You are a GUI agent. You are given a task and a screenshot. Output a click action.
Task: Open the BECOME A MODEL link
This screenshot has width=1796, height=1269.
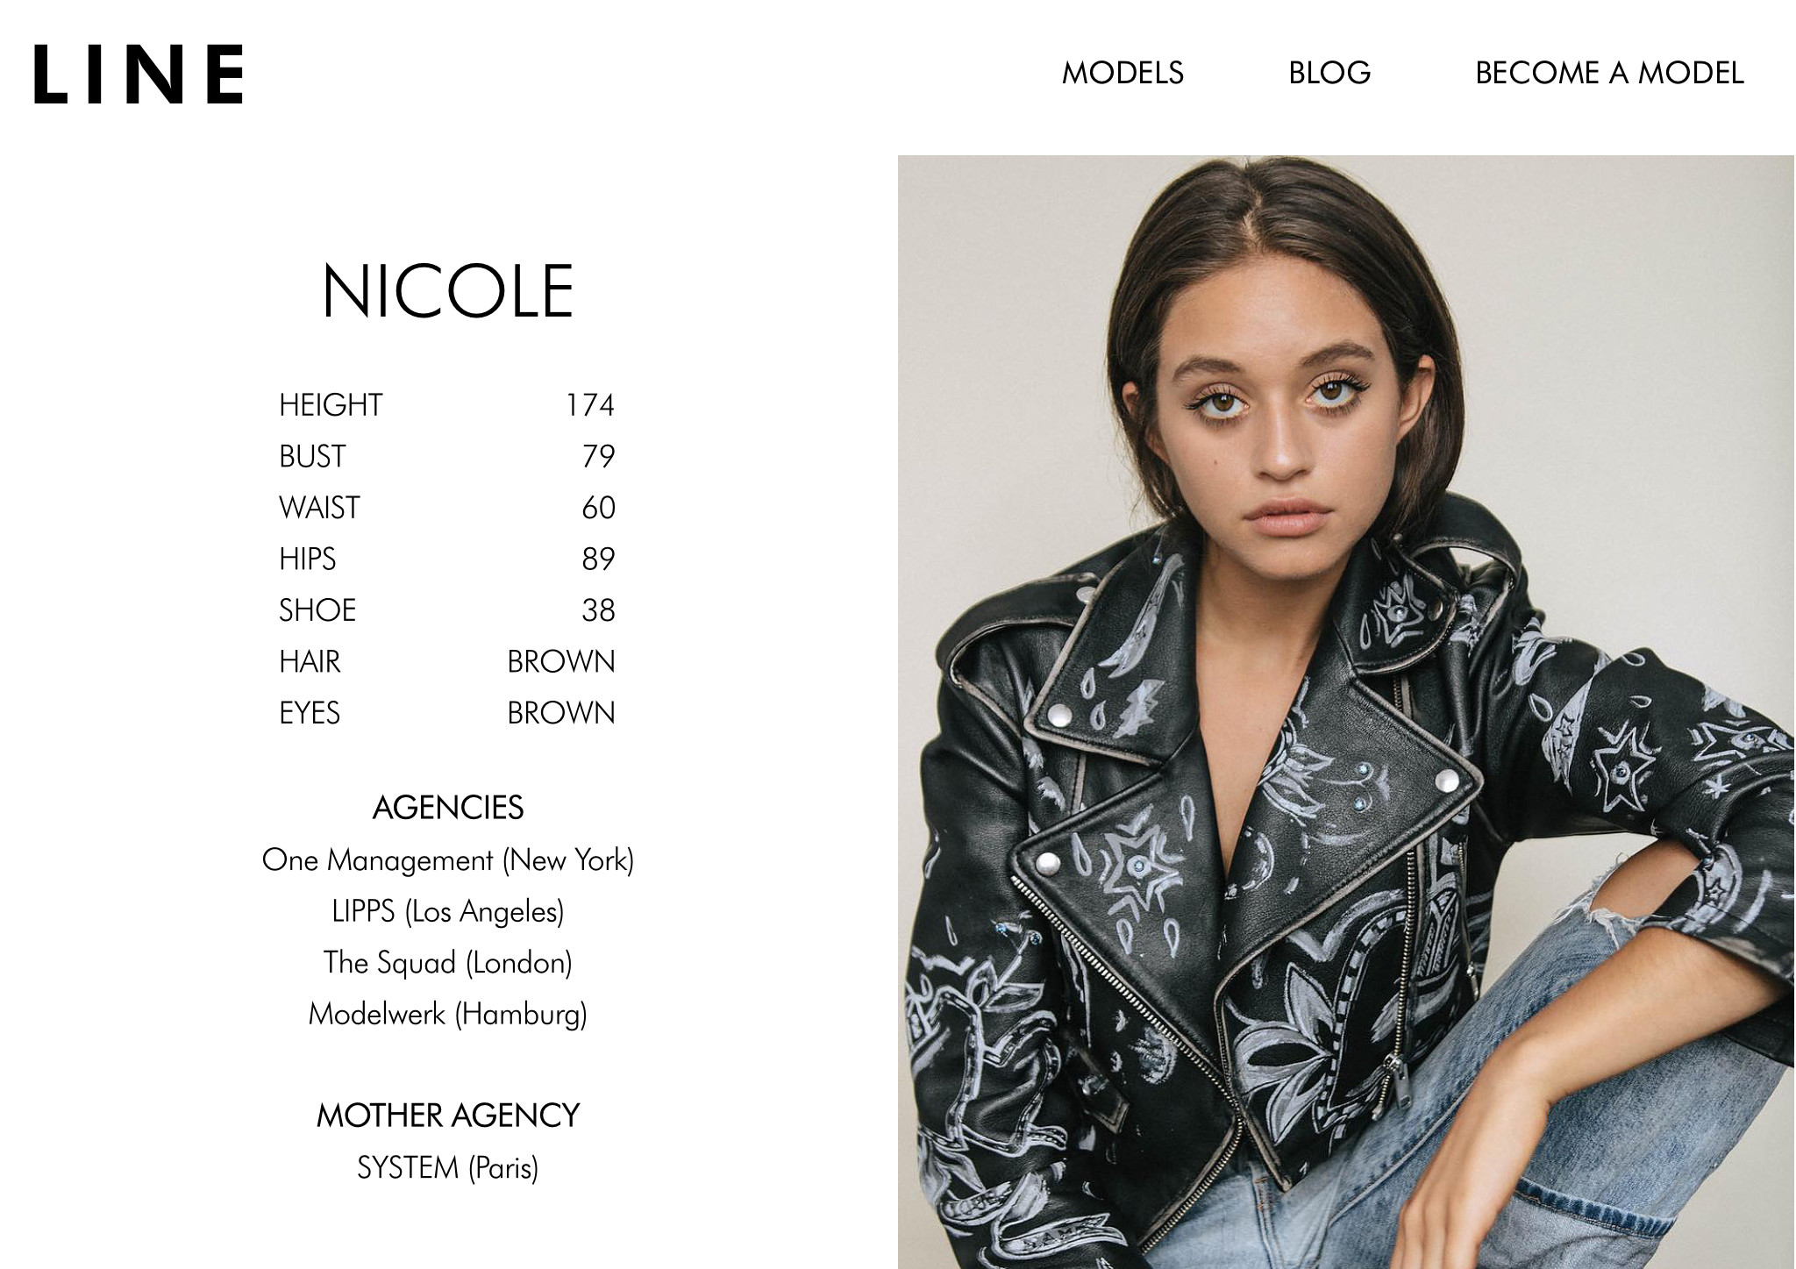[x=1609, y=73]
